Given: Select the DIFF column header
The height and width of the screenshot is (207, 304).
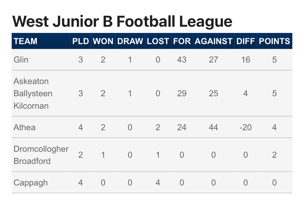Looking at the screenshot, I should pyautogui.click(x=246, y=41).
